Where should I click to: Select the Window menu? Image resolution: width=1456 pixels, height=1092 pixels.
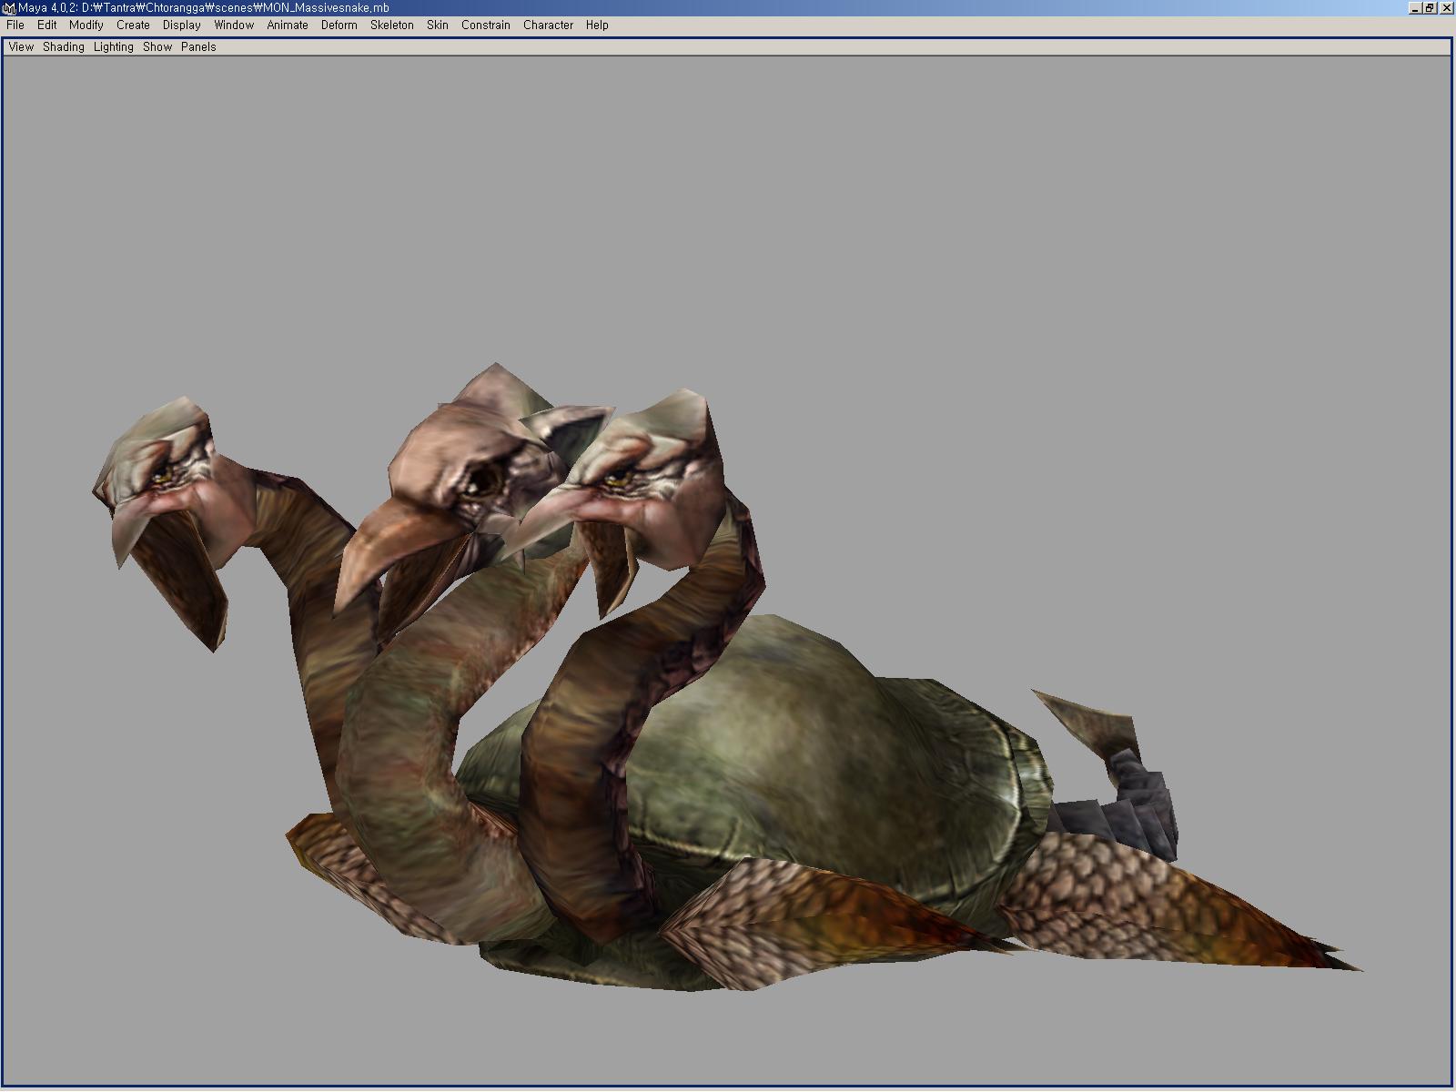(x=234, y=25)
